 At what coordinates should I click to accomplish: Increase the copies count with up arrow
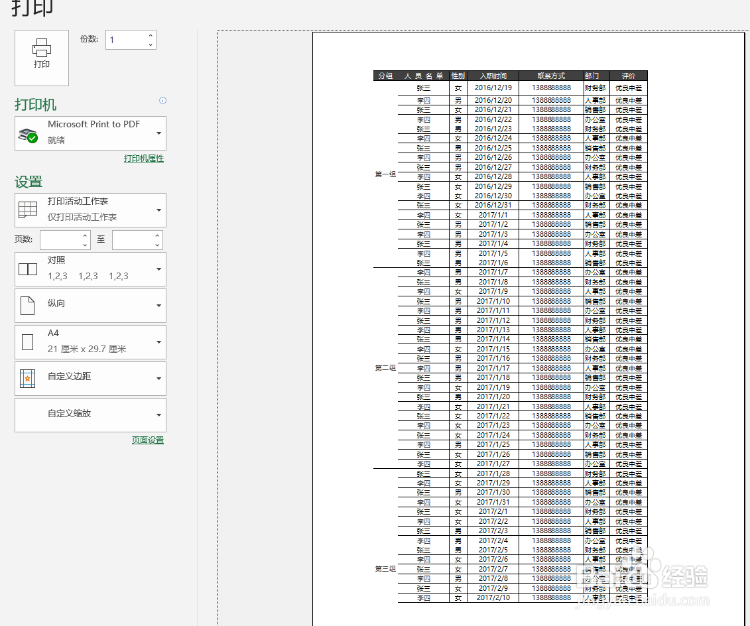[x=151, y=35]
